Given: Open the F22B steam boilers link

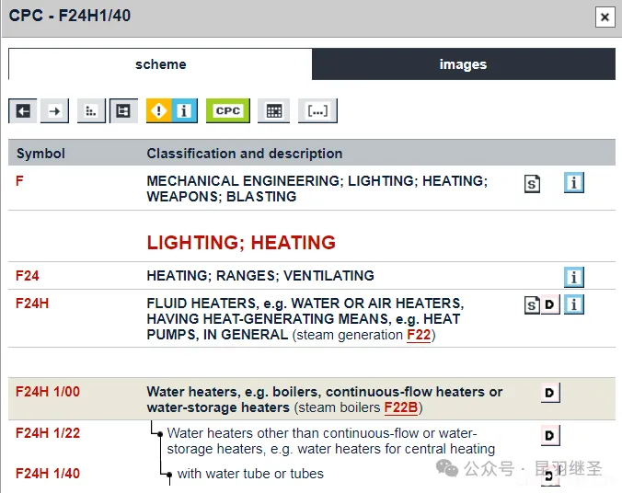Looking at the screenshot, I should [x=400, y=407].
